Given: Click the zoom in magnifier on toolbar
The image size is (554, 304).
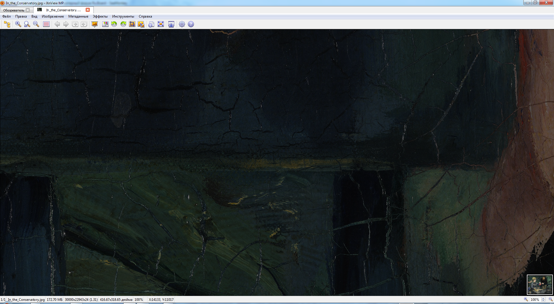Looking at the screenshot, I should coord(18,24).
